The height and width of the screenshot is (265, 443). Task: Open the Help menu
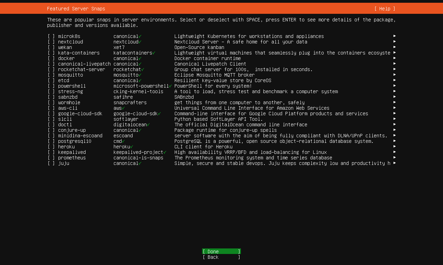click(385, 9)
